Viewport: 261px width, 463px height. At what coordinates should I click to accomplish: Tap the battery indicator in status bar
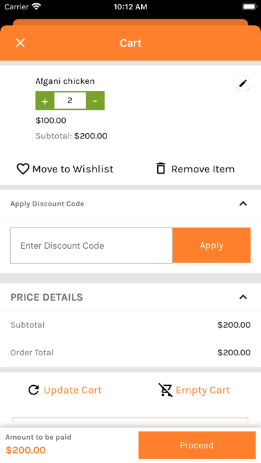click(x=250, y=7)
